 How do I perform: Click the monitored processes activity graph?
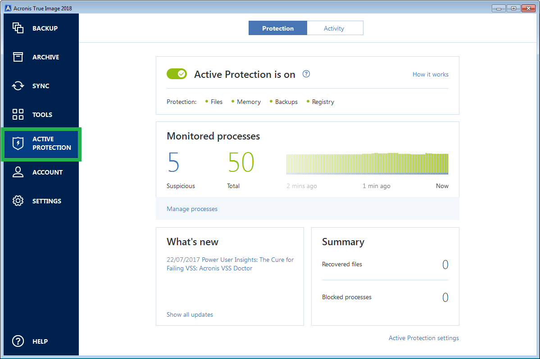coord(368,164)
